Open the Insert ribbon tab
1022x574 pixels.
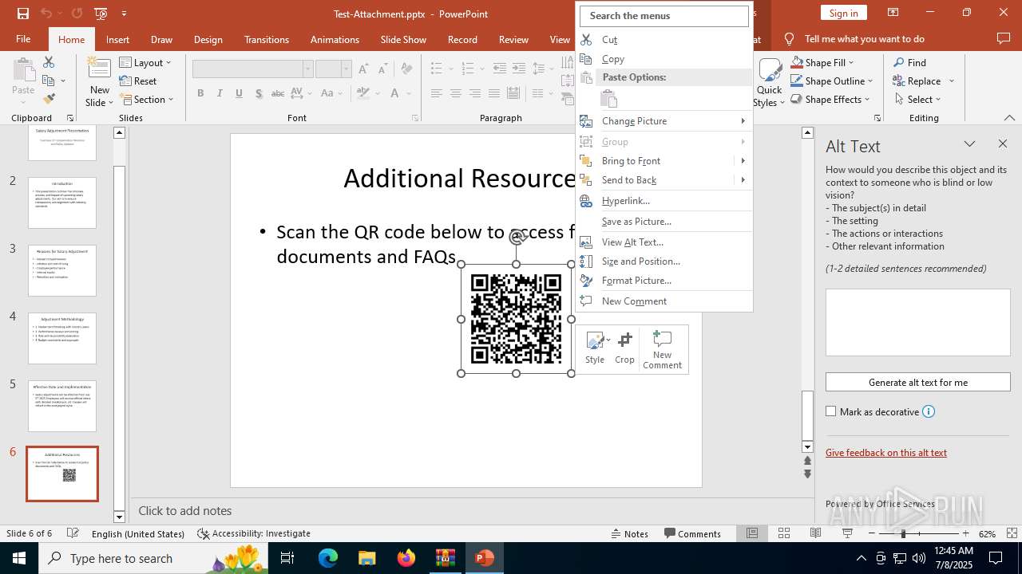pos(117,39)
